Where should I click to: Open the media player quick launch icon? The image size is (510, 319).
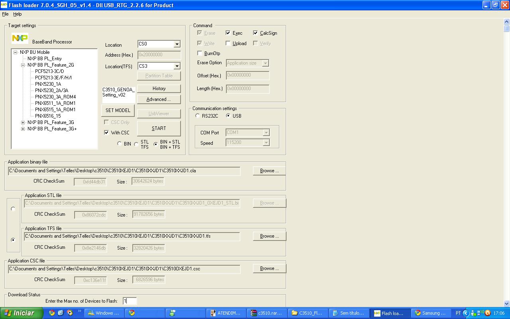point(70,313)
